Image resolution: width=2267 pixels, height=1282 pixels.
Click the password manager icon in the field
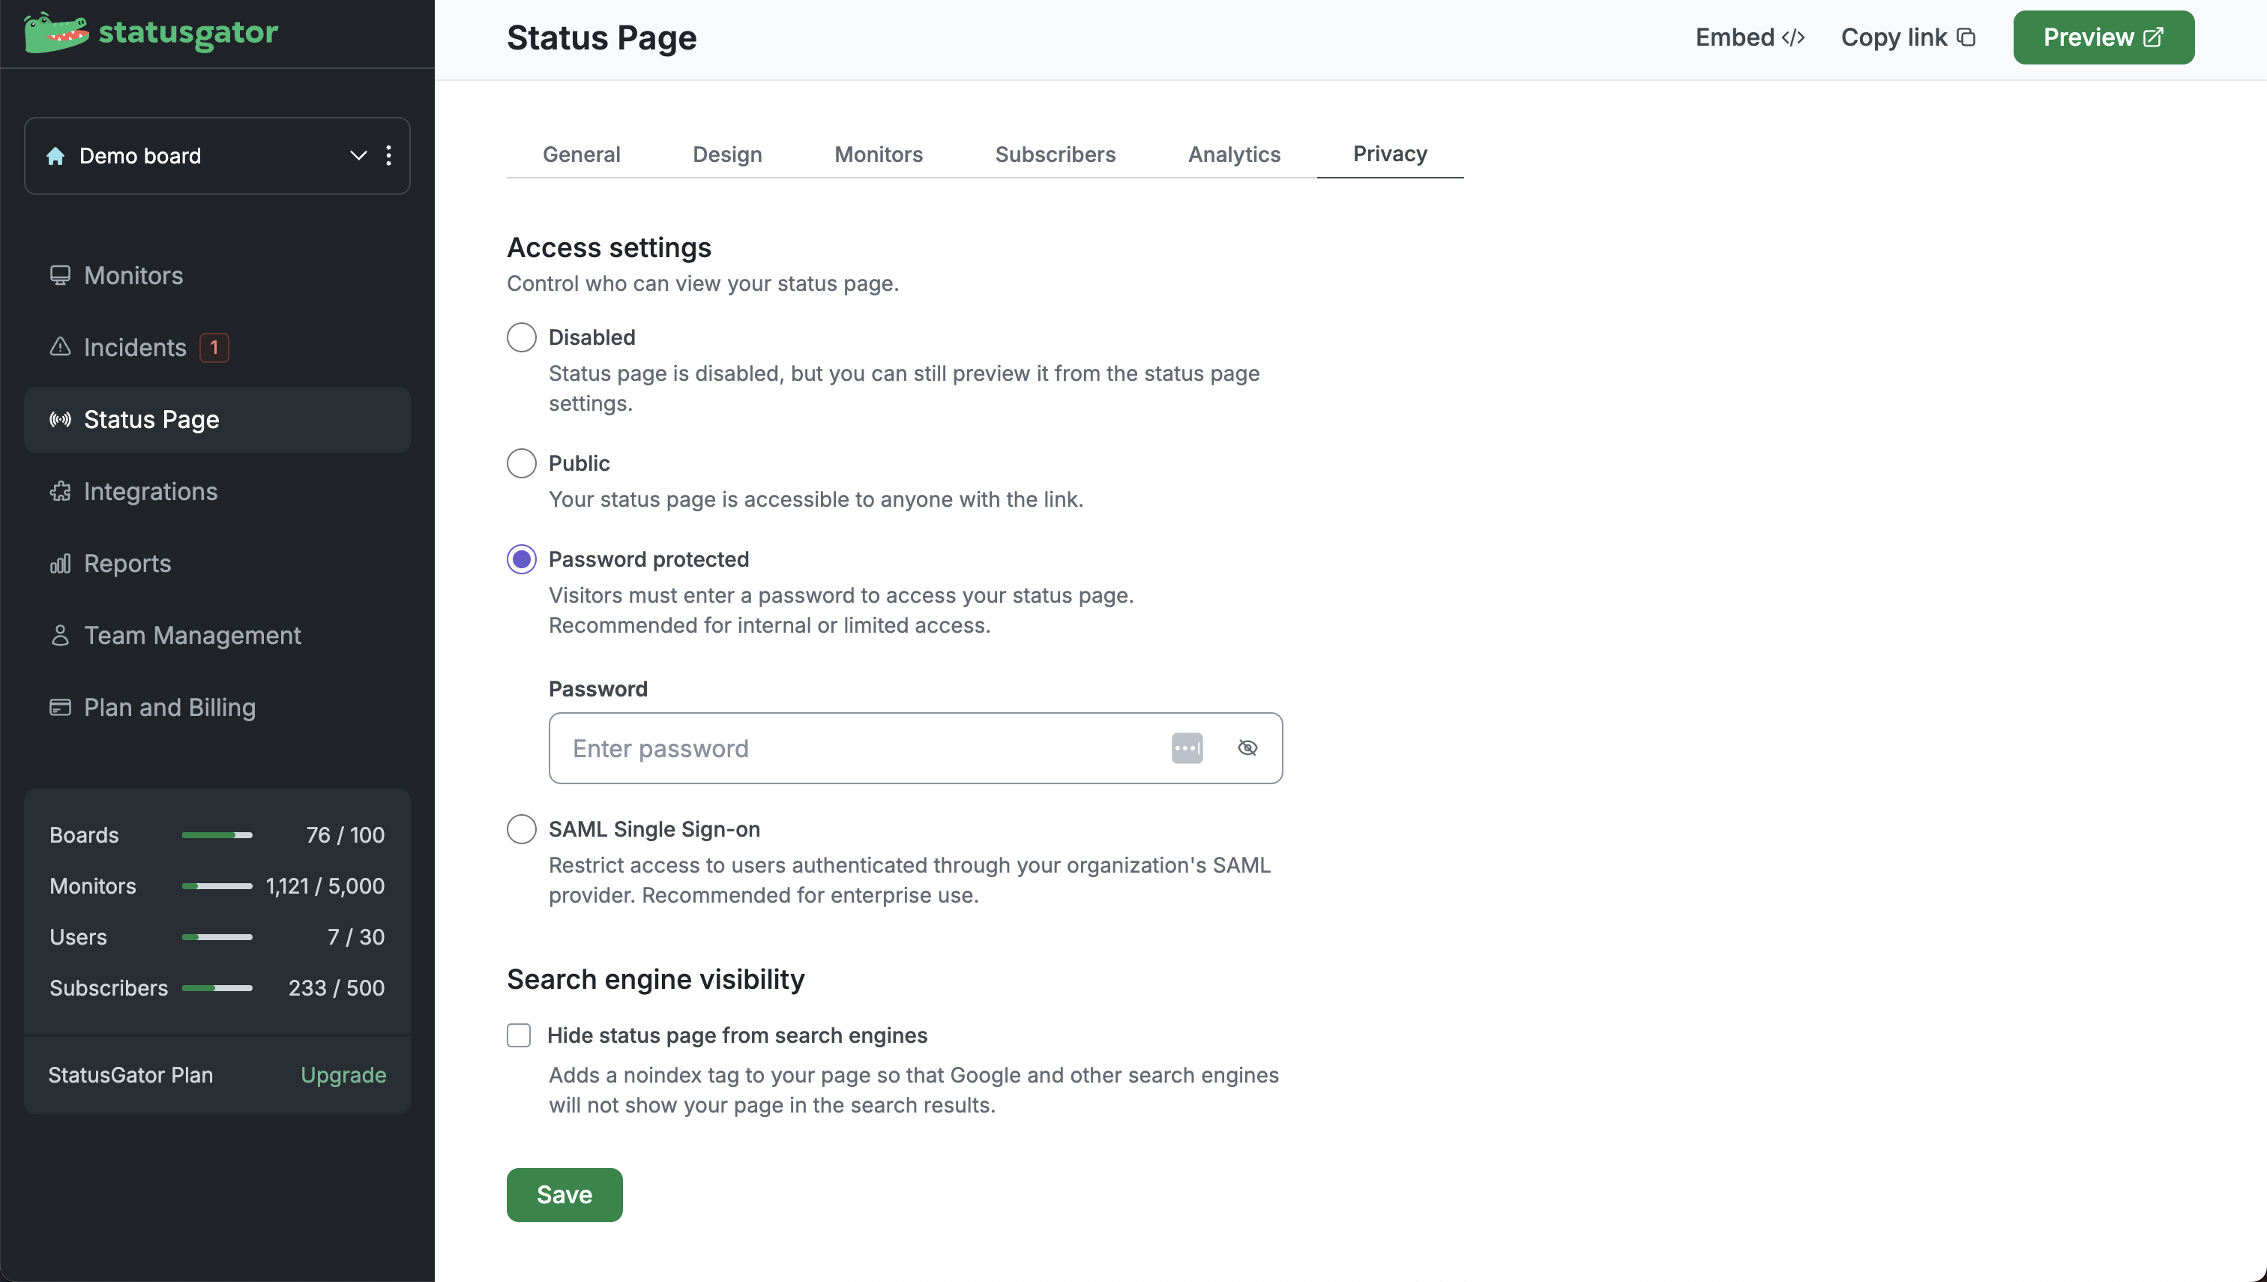click(1187, 748)
